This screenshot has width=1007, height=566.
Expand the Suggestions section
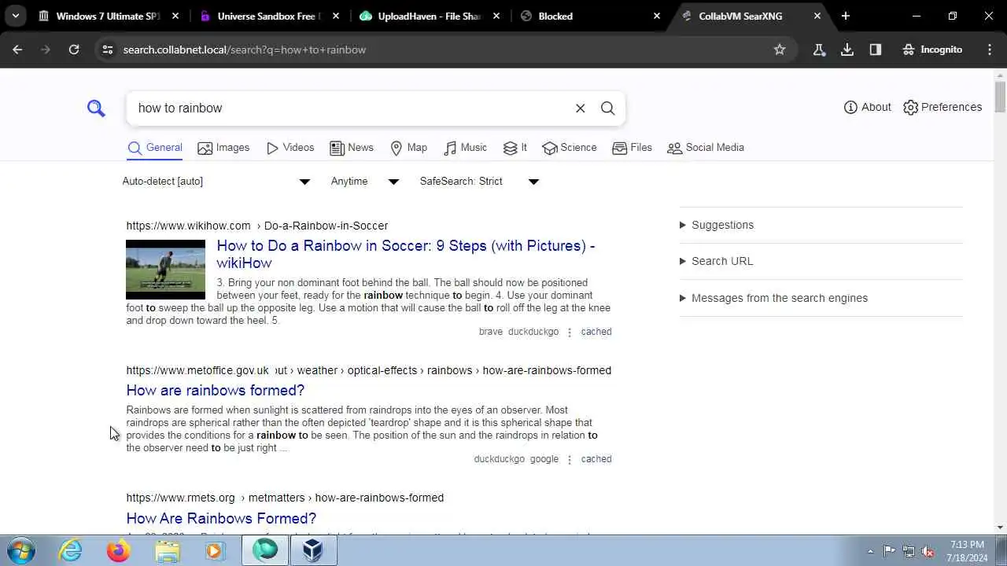pyautogui.click(x=717, y=225)
